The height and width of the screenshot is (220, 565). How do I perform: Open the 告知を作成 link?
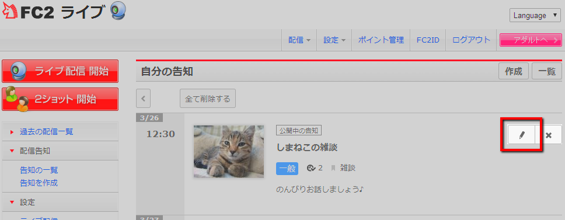coord(39,183)
